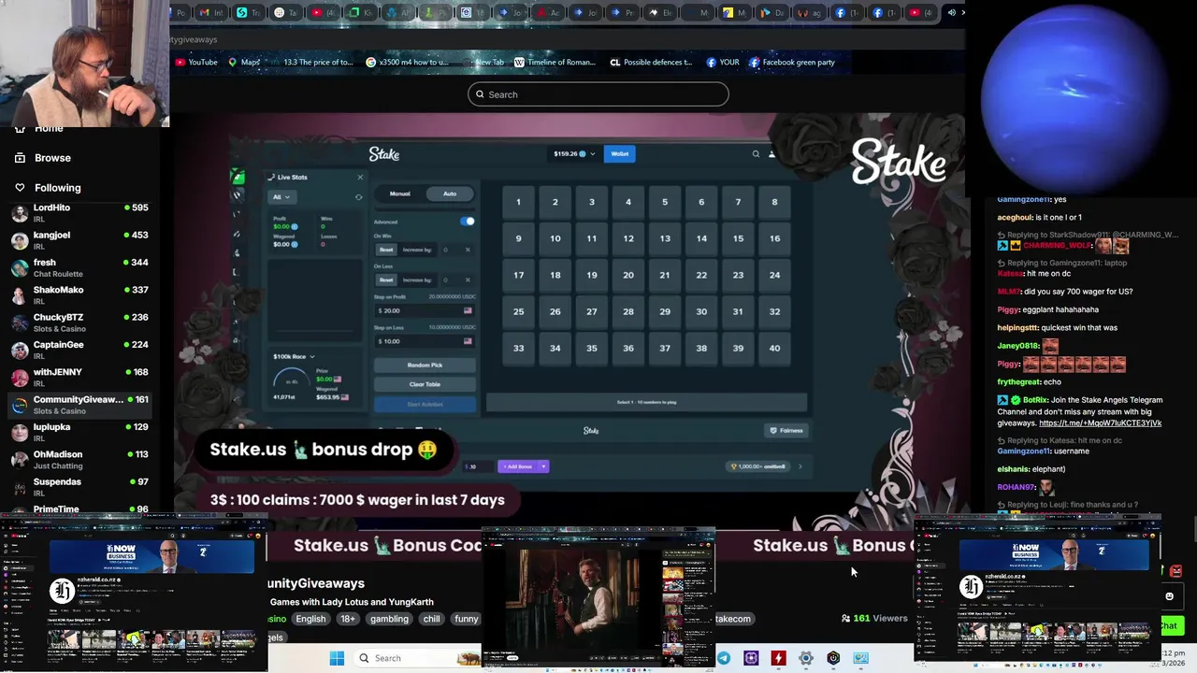Select Keno number 27 tile
The height and width of the screenshot is (673, 1197).
tap(592, 312)
